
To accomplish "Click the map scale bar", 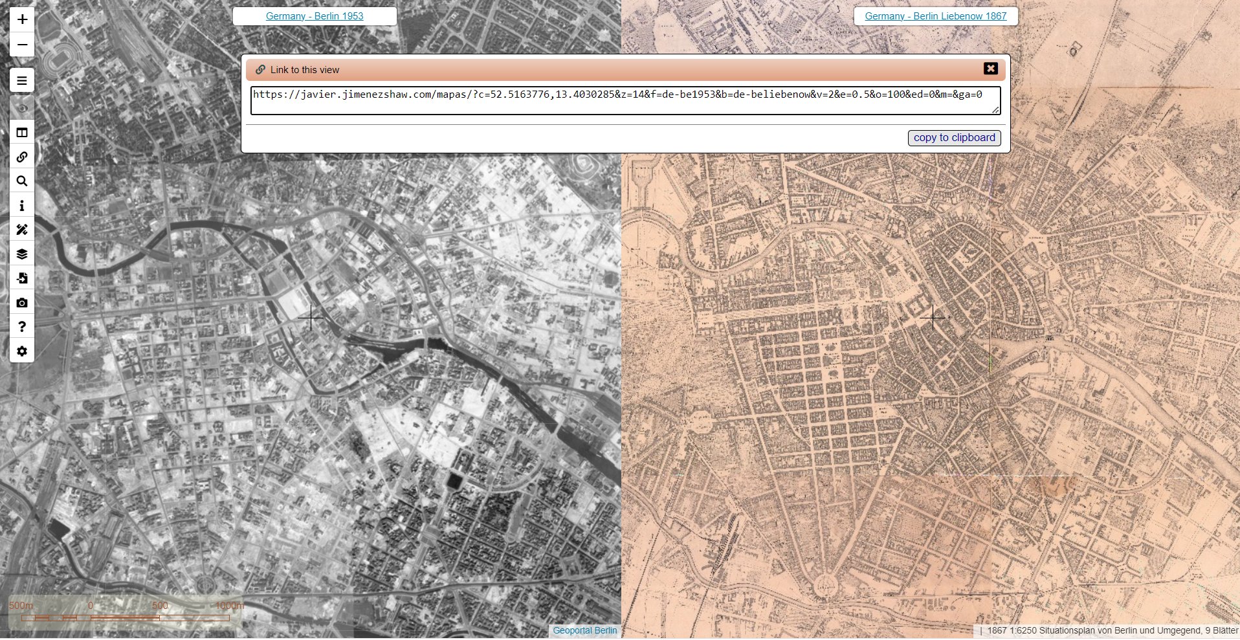I will pyautogui.click(x=126, y=613).
